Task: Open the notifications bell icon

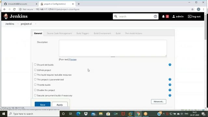Action: 163,17
